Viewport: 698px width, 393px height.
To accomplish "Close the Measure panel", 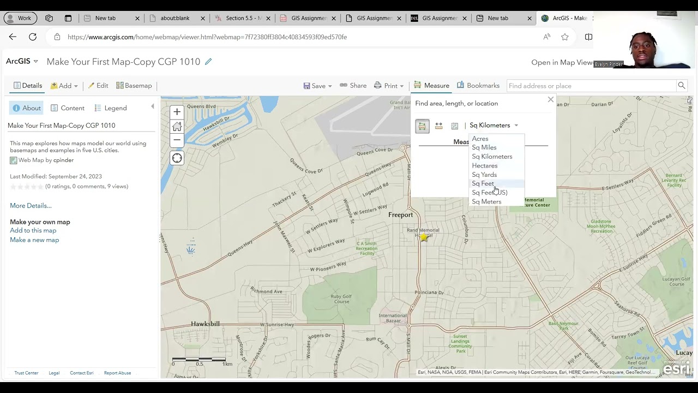I will click(x=550, y=99).
